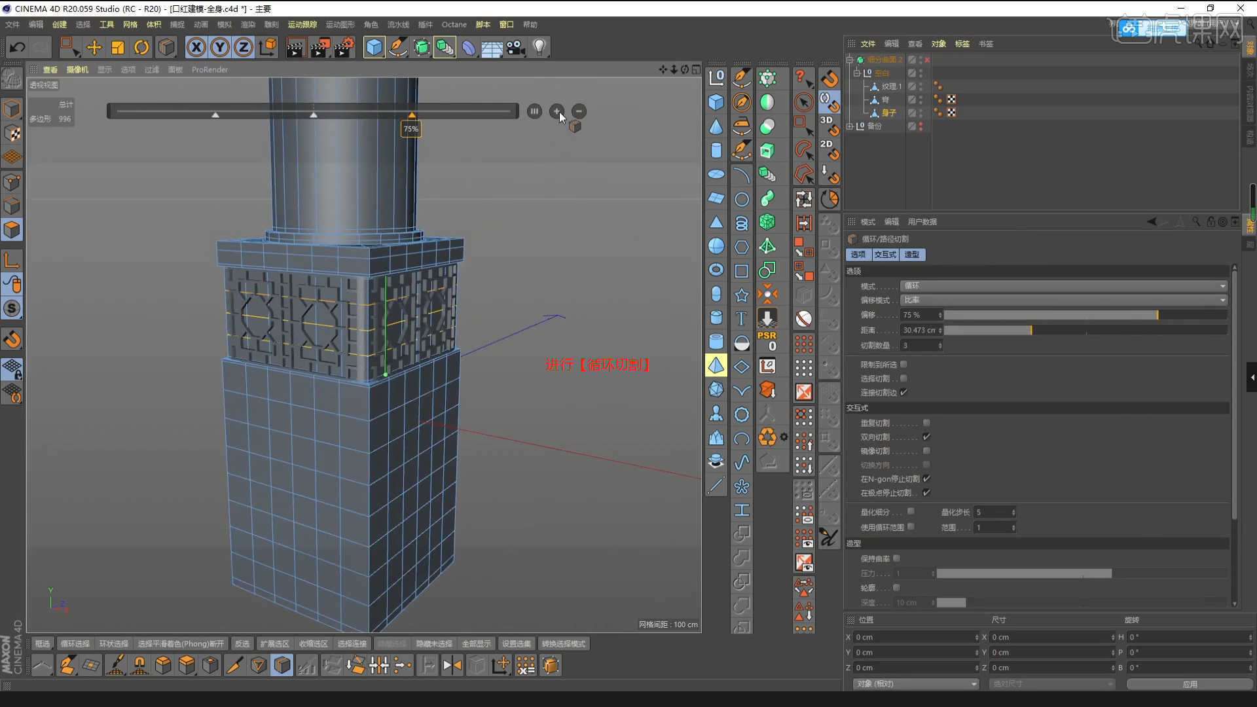Enable the 重复切割 checkbox
This screenshot has height=707, width=1257.
pos(926,423)
